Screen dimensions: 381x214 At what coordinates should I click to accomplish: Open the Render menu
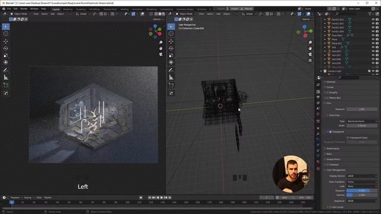point(24,9)
